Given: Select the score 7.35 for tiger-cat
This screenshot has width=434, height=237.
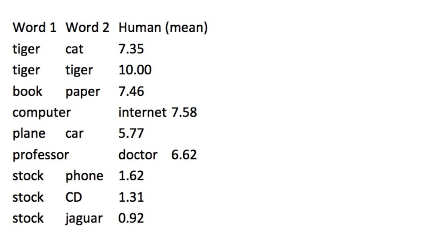Looking at the screenshot, I should pyautogui.click(x=131, y=49).
